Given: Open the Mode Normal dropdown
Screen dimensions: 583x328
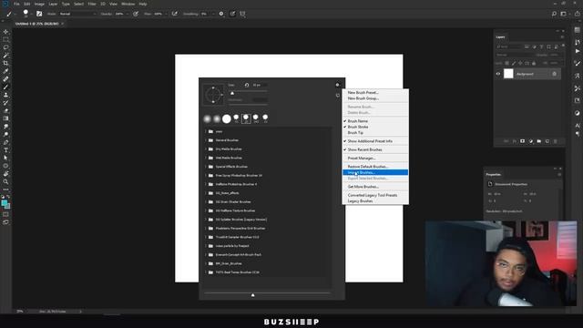Looking at the screenshot, I should (77, 14).
